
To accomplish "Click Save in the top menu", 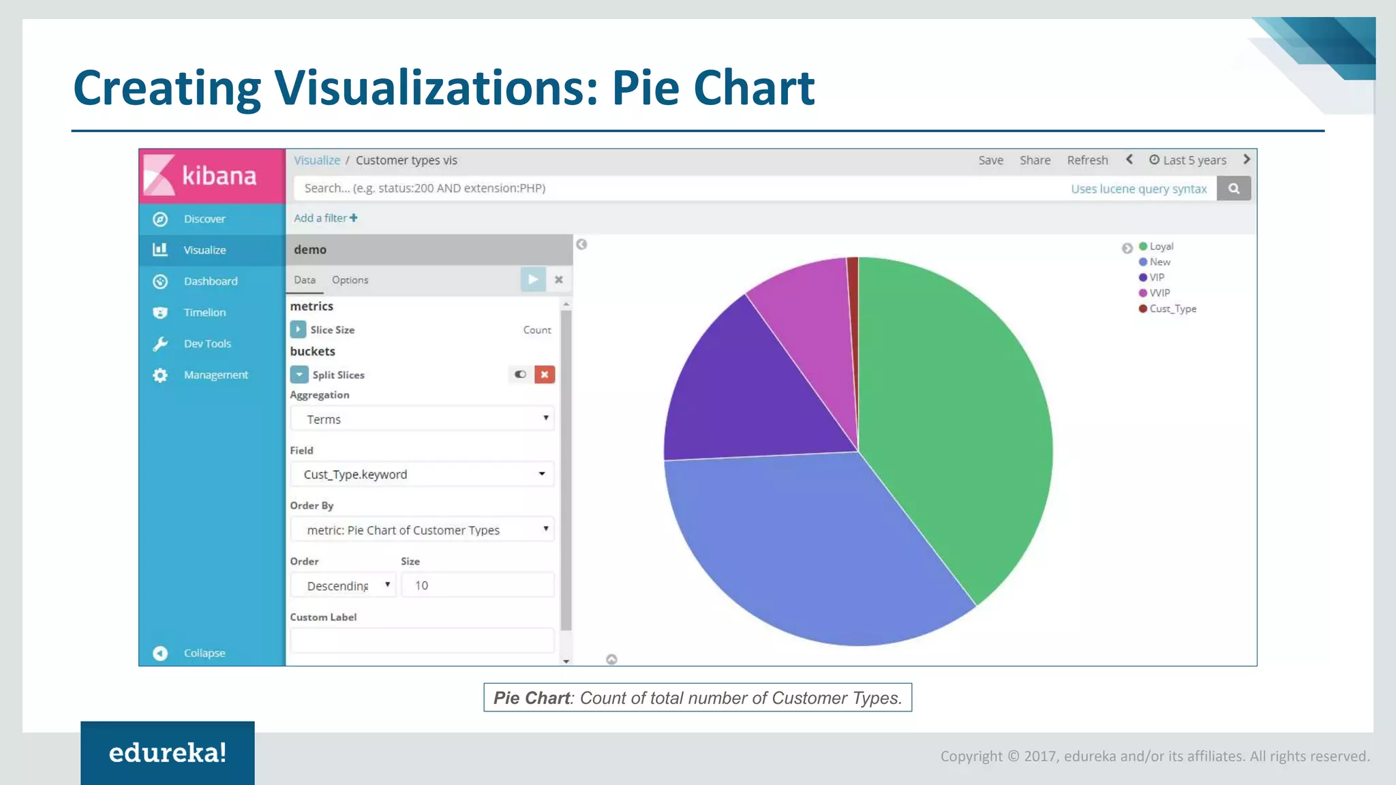I will 990,160.
